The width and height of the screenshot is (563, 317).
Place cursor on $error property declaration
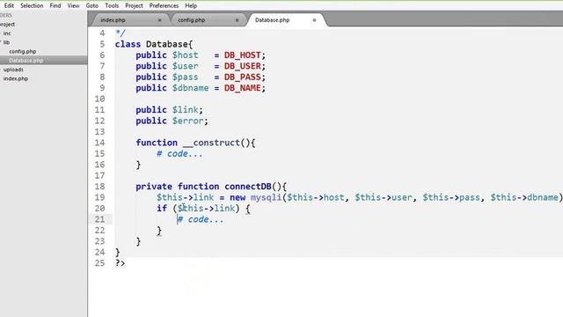pos(188,121)
